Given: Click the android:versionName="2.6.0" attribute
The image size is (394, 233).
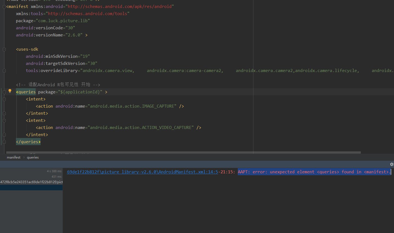Looking at the screenshot, I should [49, 35].
